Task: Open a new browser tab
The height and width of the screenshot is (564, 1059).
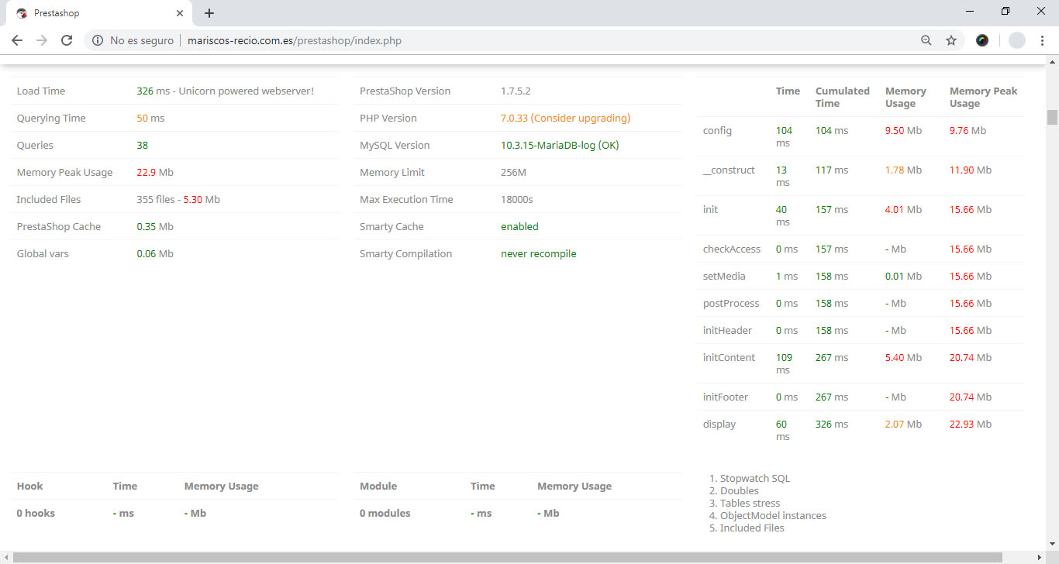Action: pyautogui.click(x=209, y=13)
